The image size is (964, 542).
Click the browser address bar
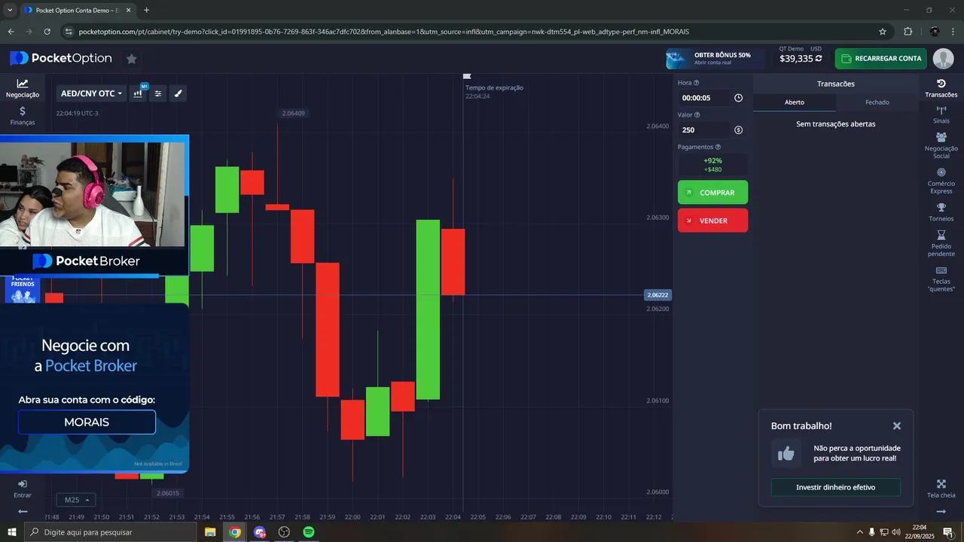(467, 32)
